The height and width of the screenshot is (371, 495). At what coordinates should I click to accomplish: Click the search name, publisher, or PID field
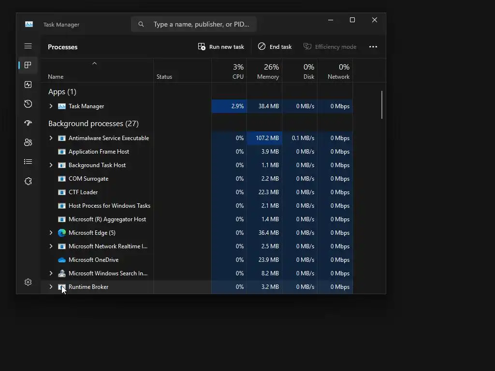(193, 24)
